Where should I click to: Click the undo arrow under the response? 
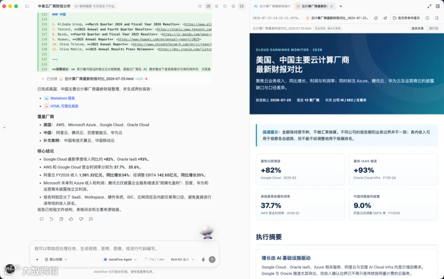click(51, 219)
